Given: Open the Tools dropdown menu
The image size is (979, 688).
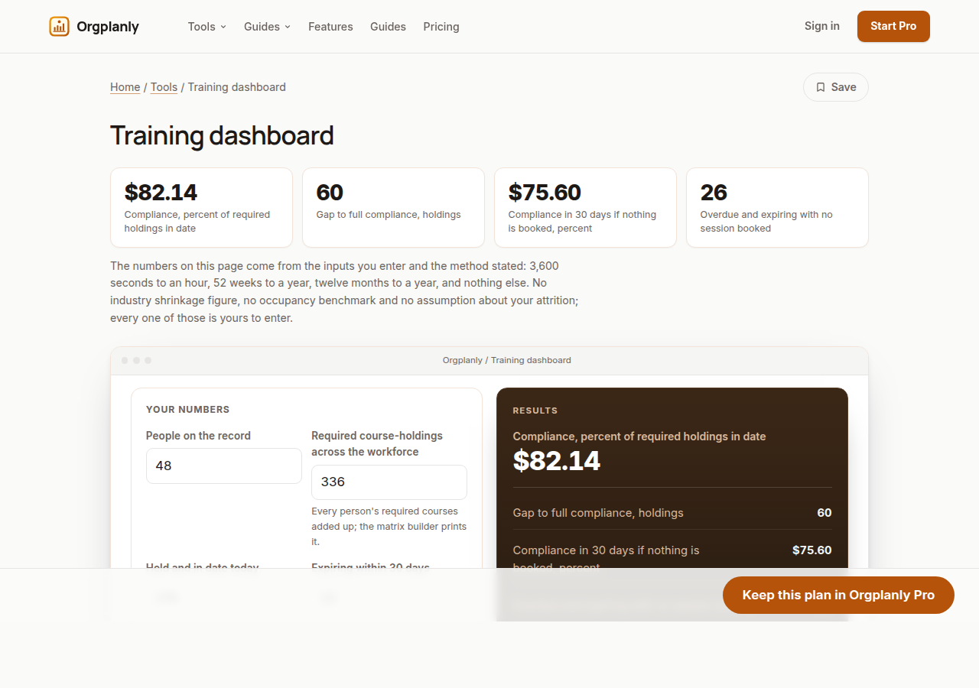Looking at the screenshot, I should pos(207,27).
